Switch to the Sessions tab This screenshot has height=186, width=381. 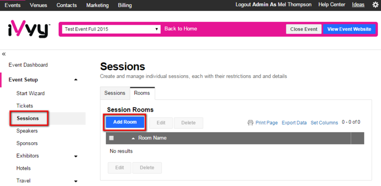115,93
